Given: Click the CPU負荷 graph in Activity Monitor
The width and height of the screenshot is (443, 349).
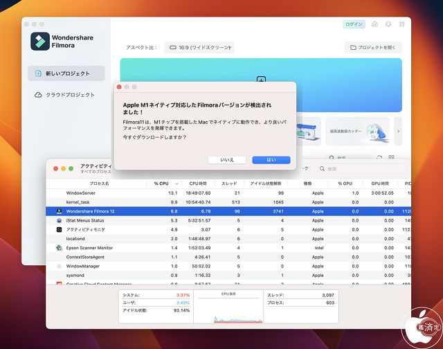Looking at the screenshot, I should [228, 307].
